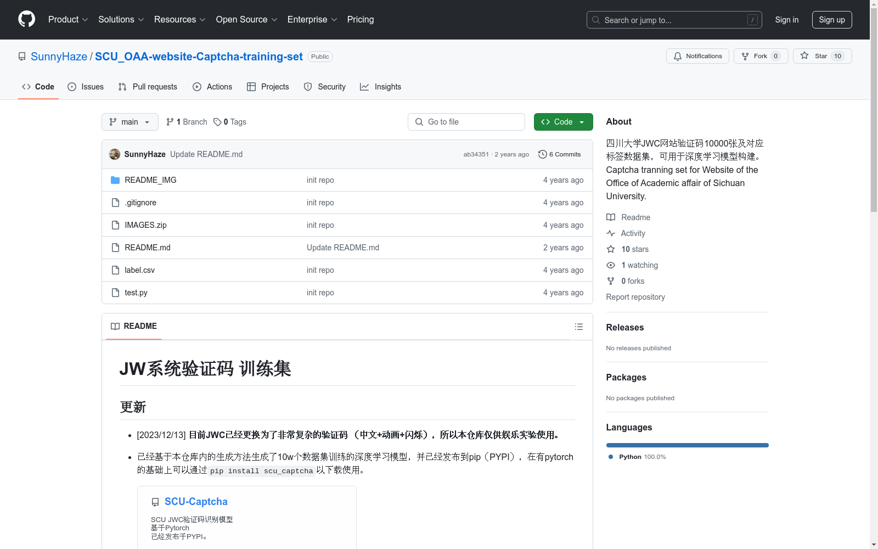Click the .gitignore file icon
The height and width of the screenshot is (549, 878).
pos(115,203)
